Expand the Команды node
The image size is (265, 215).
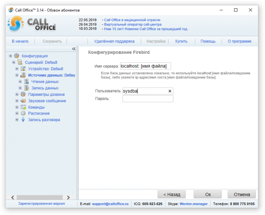[17, 107]
